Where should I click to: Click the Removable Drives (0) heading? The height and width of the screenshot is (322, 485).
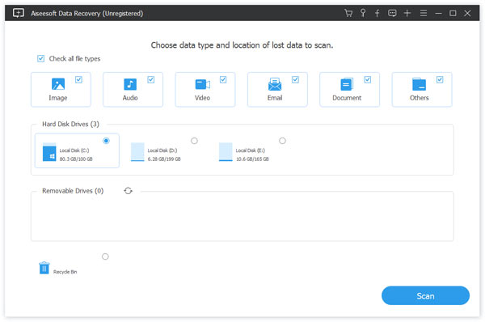tap(73, 191)
